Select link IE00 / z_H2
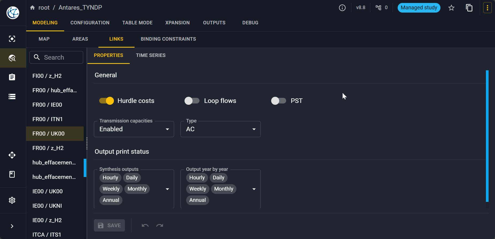495x239 pixels. click(x=55, y=220)
